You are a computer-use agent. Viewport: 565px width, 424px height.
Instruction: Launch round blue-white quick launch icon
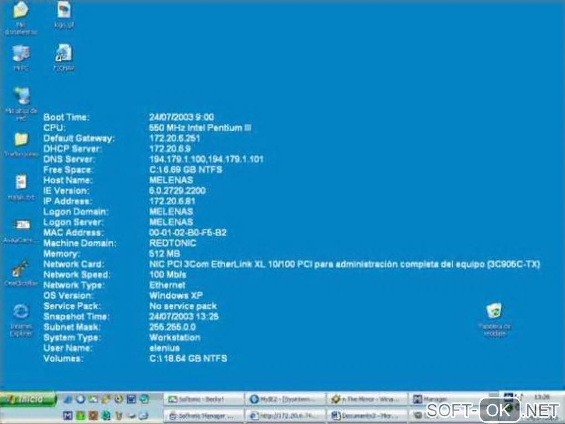coord(80,399)
